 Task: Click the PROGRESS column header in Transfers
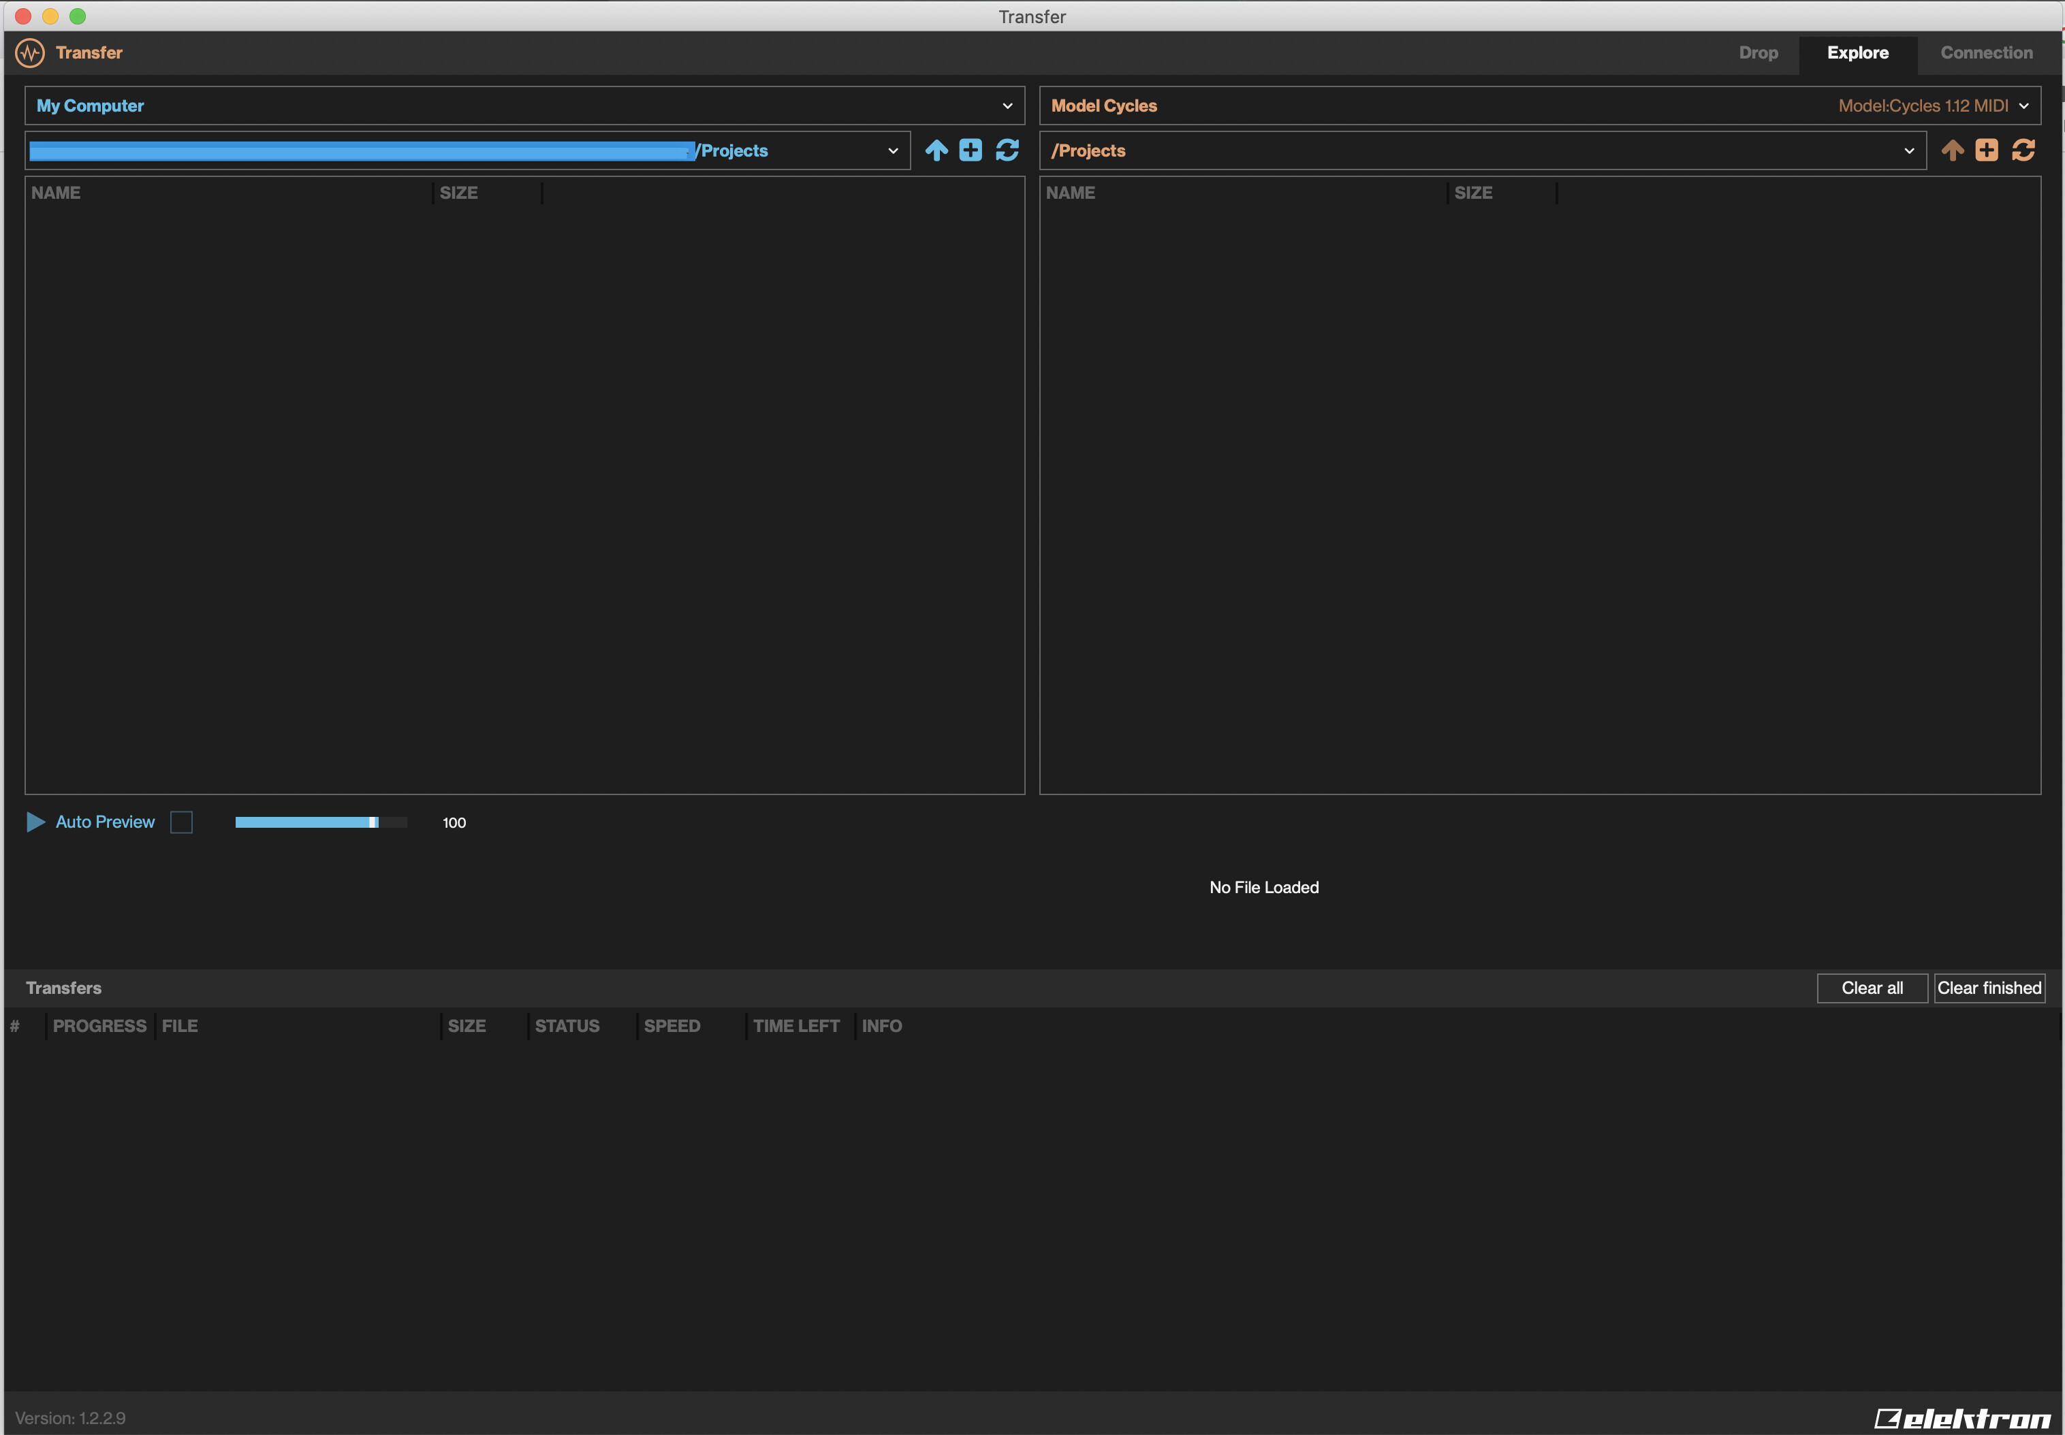tap(100, 1026)
